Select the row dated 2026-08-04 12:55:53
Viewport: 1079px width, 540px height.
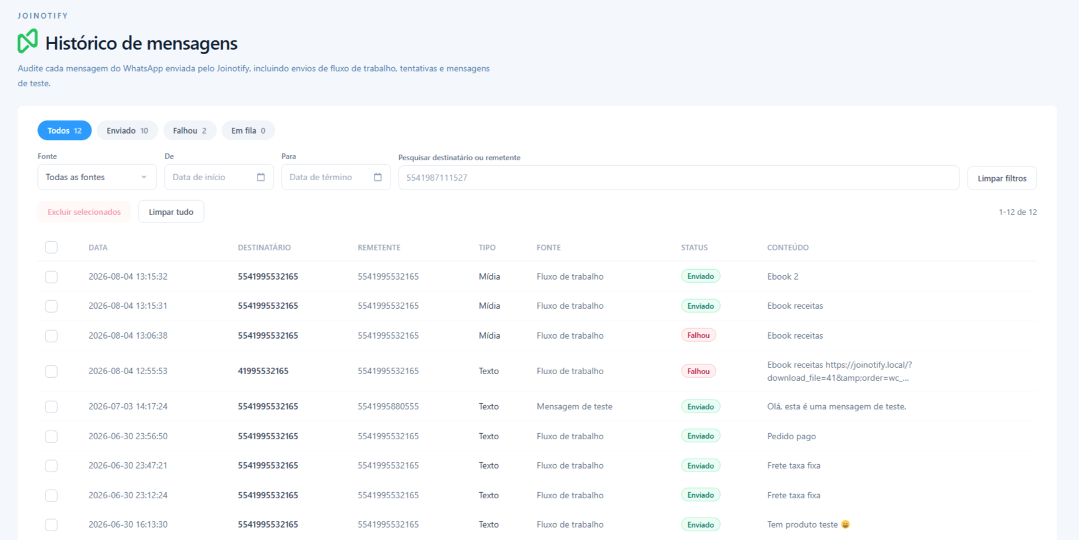tap(52, 371)
